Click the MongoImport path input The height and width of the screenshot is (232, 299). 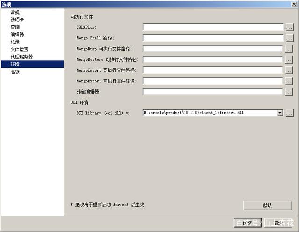pos(213,70)
